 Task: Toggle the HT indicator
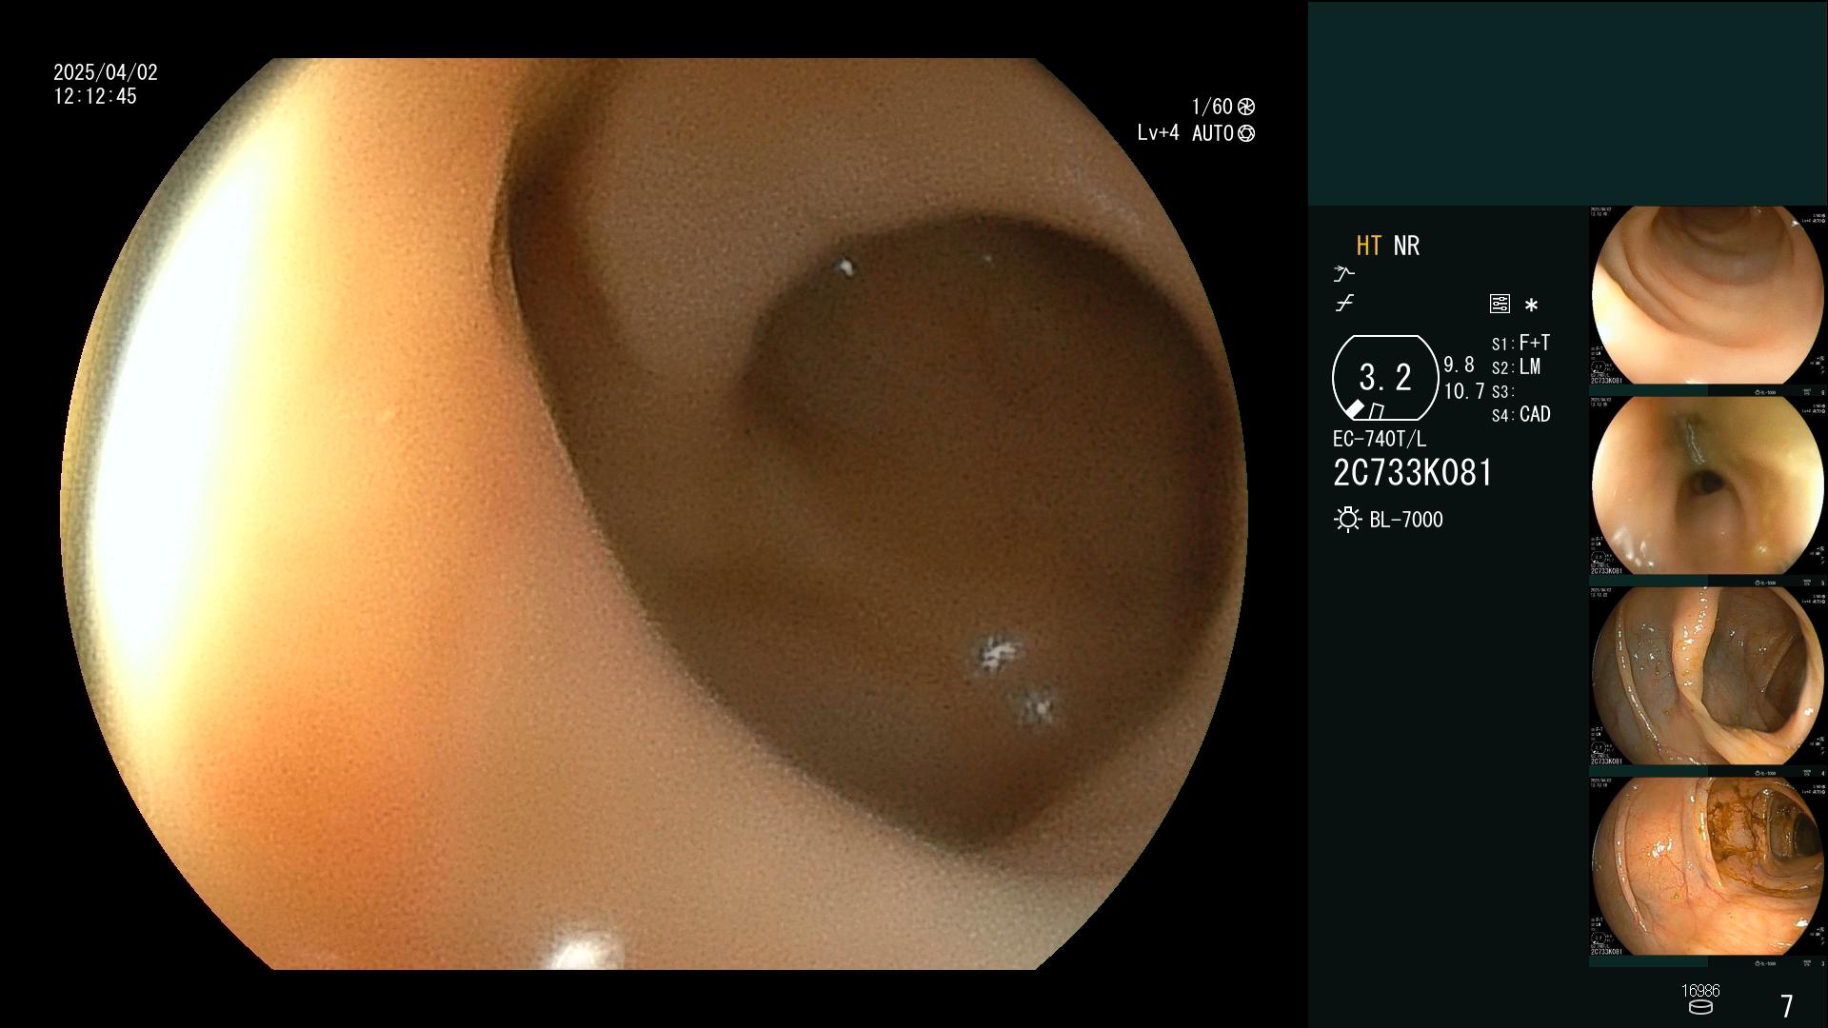1369,246
